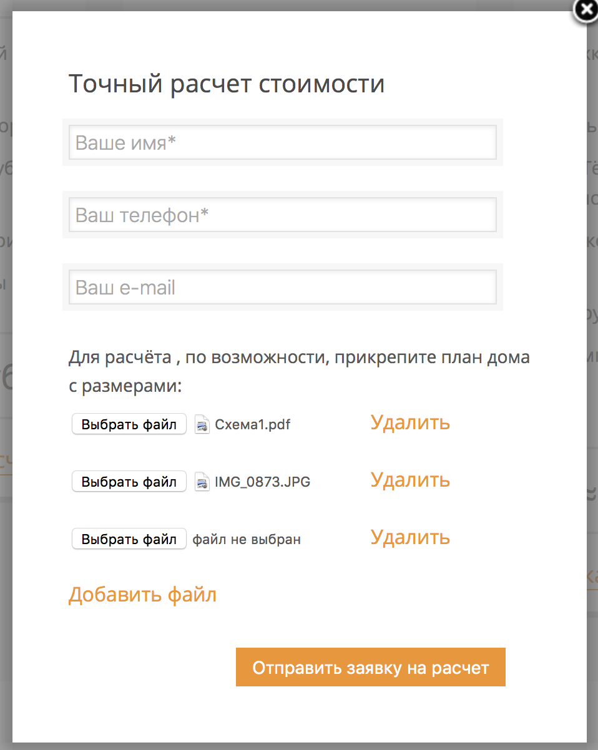Remove the Схема1.pdf attachment via Удалить
This screenshot has height=750, width=598.
click(410, 422)
